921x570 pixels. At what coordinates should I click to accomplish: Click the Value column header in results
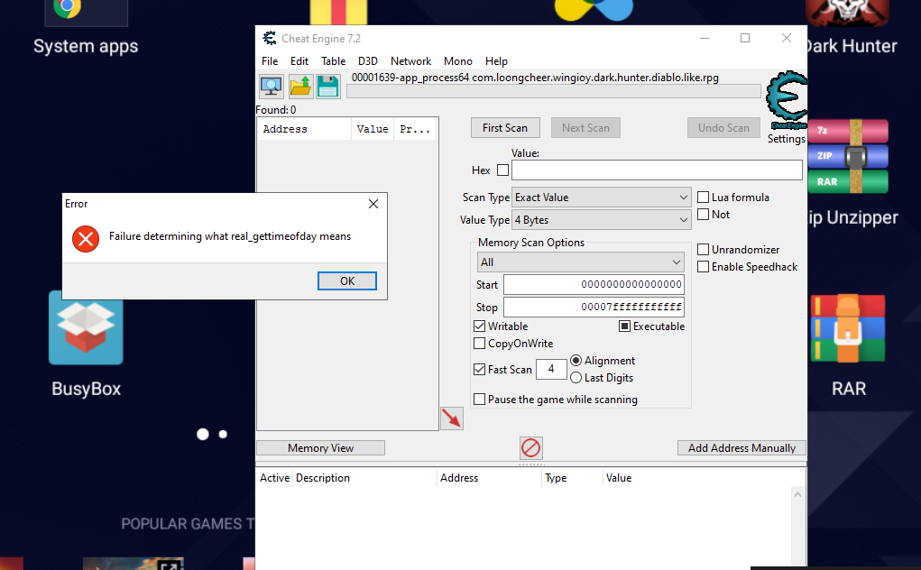click(373, 129)
